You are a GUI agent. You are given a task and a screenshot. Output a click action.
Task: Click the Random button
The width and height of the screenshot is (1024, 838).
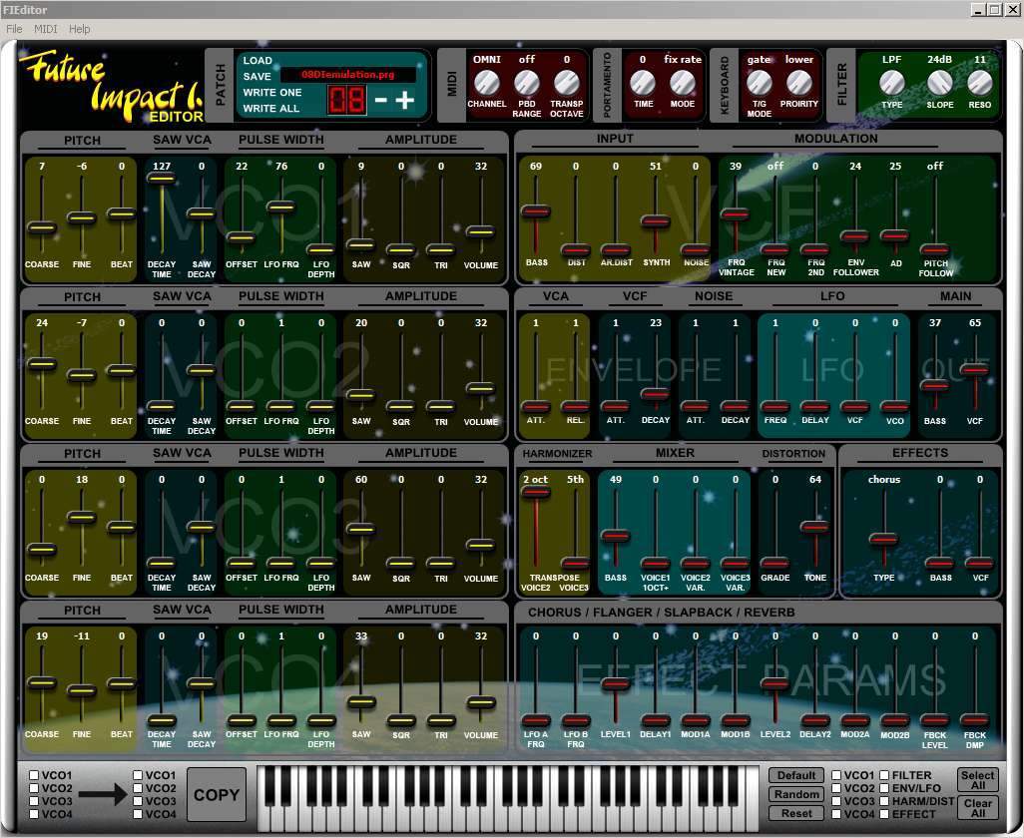pos(796,794)
